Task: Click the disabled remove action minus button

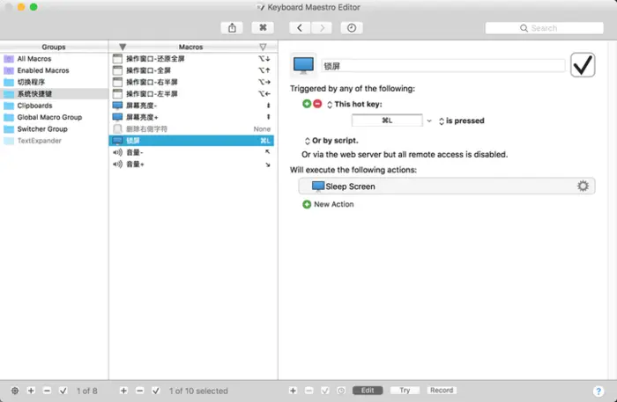Action: 308,391
